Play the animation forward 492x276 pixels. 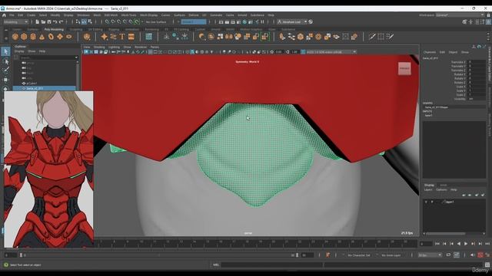[x=466, y=244]
